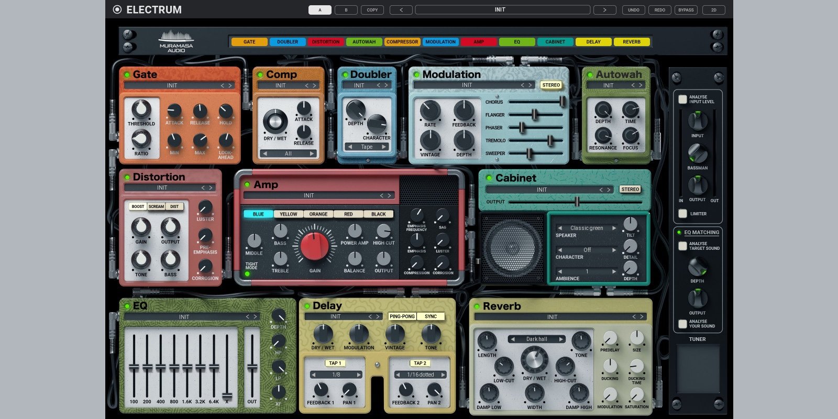838x419 pixels.
Task: Click the Electrum logo icon
Action: (x=117, y=9)
